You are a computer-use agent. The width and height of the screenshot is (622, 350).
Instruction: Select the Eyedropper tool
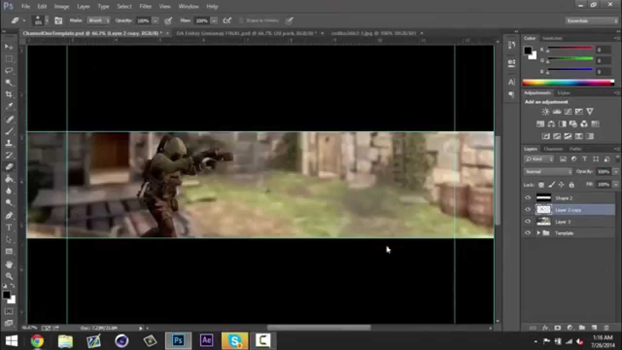point(9,106)
